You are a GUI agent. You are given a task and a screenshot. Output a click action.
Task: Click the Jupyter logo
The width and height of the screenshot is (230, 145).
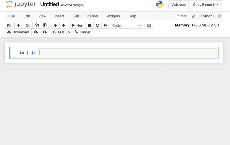[x=21, y=4]
